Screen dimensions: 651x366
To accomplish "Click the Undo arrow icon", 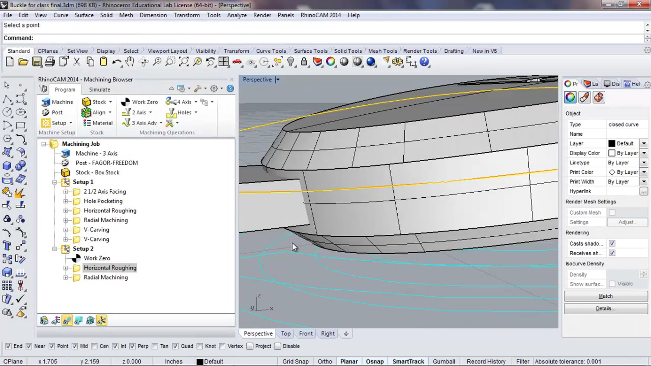I will click(x=117, y=62).
